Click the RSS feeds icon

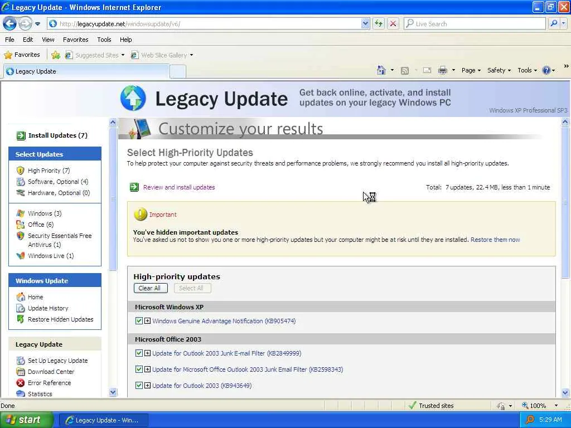click(405, 70)
